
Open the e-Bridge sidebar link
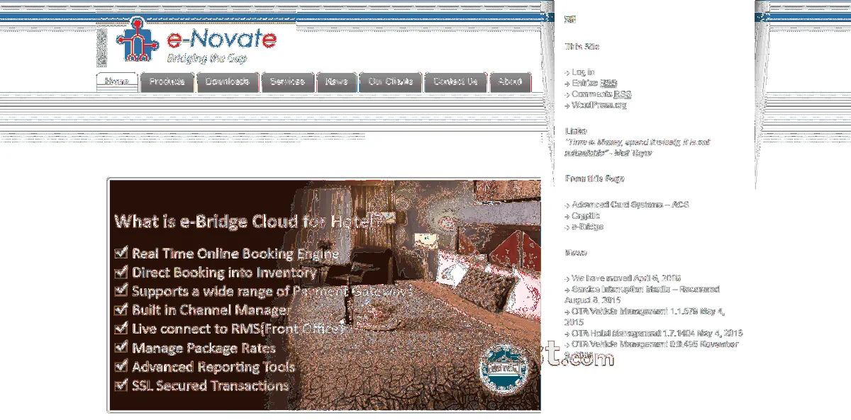pyautogui.click(x=587, y=227)
